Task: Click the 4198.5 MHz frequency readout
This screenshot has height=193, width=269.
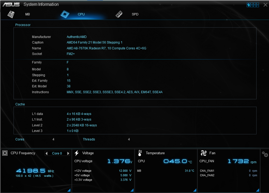Action: (35, 171)
